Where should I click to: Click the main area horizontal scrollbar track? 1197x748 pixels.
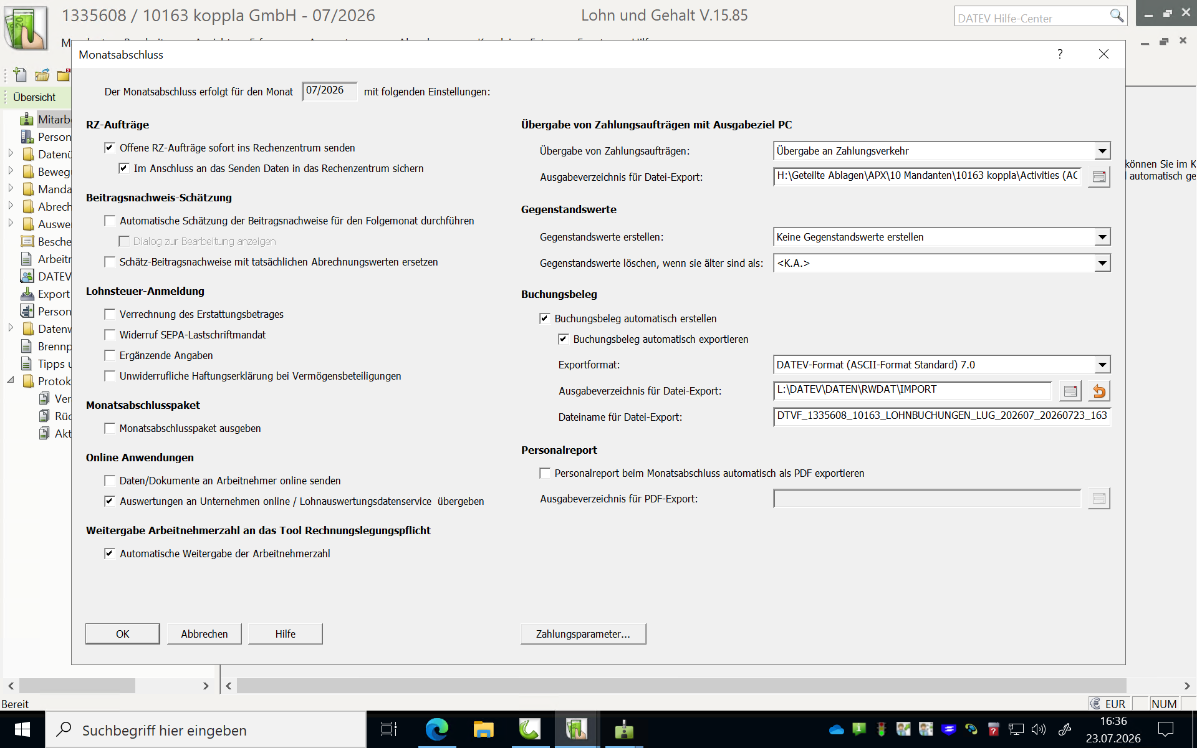pos(681,686)
